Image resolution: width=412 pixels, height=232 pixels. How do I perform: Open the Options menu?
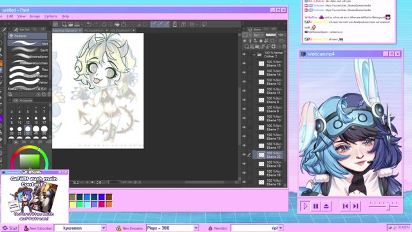[50, 16]
